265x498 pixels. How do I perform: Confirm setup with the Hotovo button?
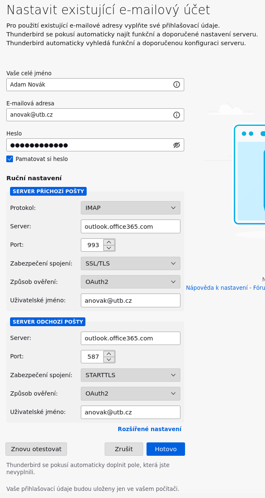point(165,449)
